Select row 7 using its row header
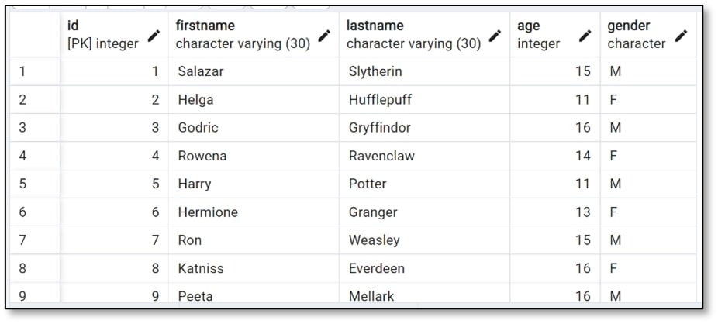718x324 pixels. point(23,240)
